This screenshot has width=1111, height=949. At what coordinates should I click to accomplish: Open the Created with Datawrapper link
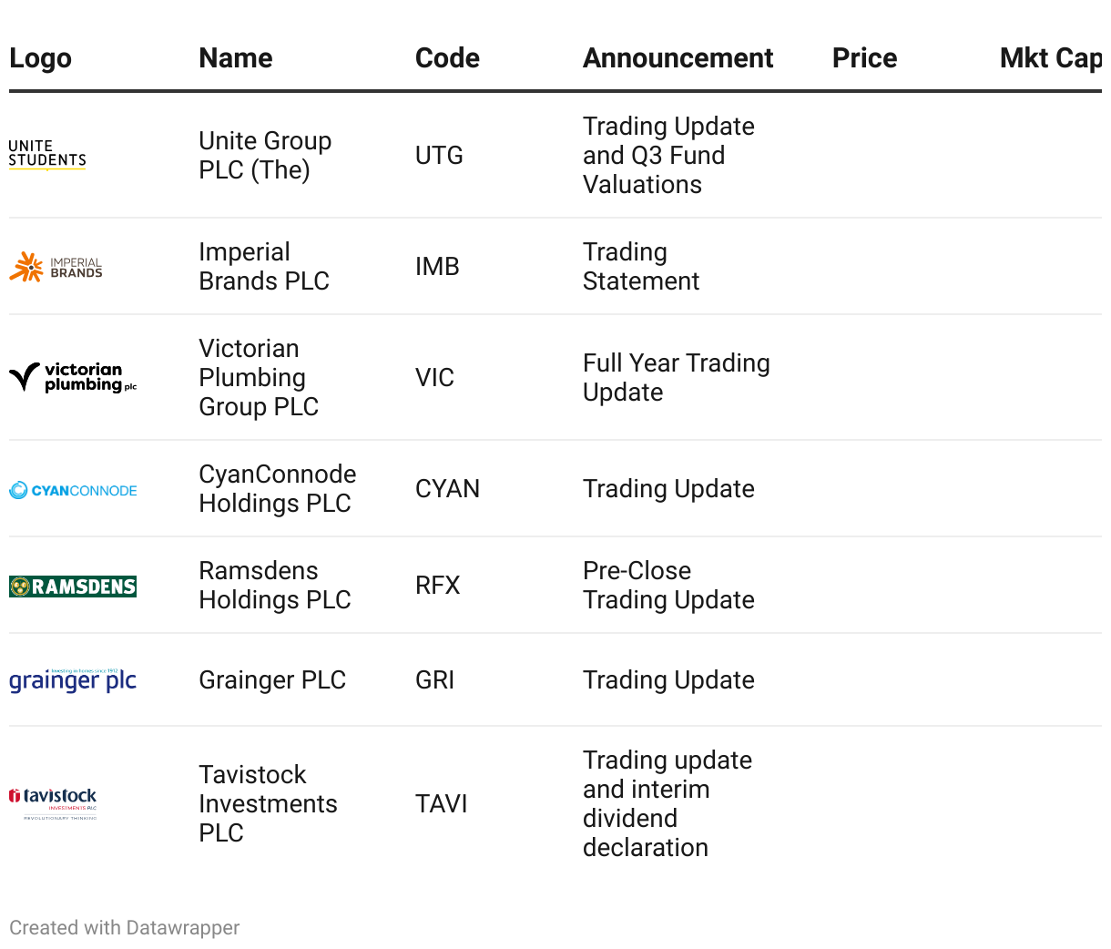tap(125, 928)
